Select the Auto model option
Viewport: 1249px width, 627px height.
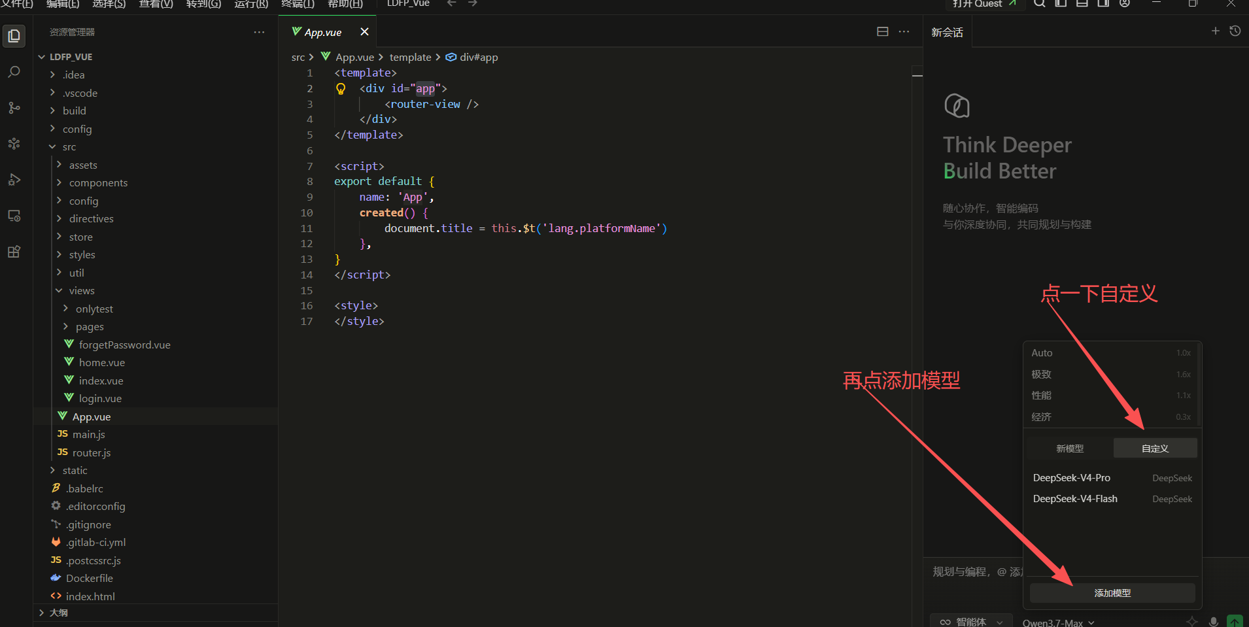(1111, 353)
